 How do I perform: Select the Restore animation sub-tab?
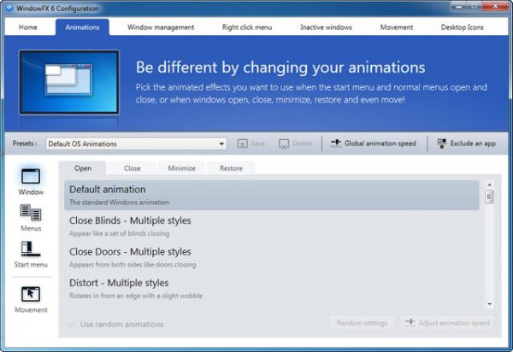click(231, 168)
